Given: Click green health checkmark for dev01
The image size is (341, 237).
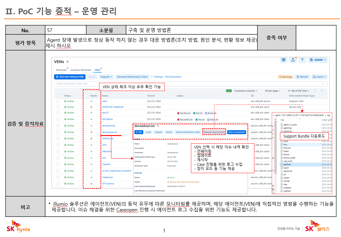Looking at the screenshot, I should [x=91, y=113].
